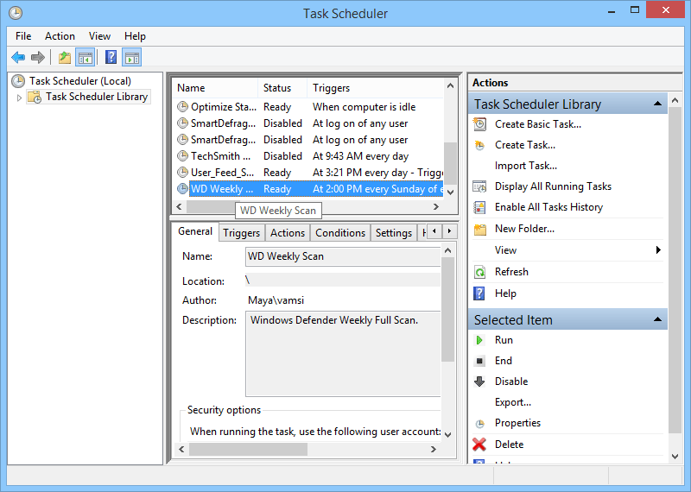Switch to the Settings tab
691x492 pixels.
(x=394, y=233)
